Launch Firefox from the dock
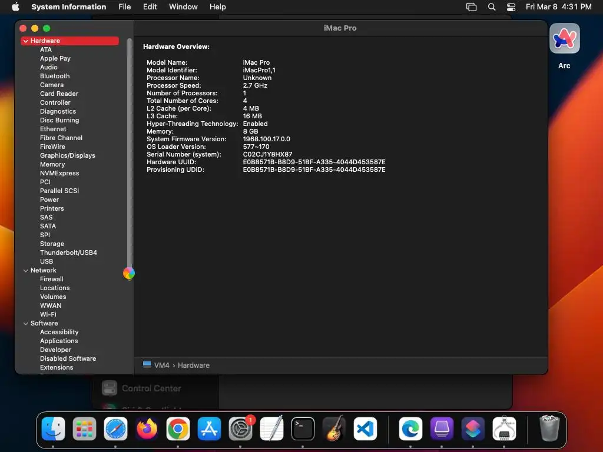Image resolution: width=603 pixels, height=452 pixels. coord(147,428)
